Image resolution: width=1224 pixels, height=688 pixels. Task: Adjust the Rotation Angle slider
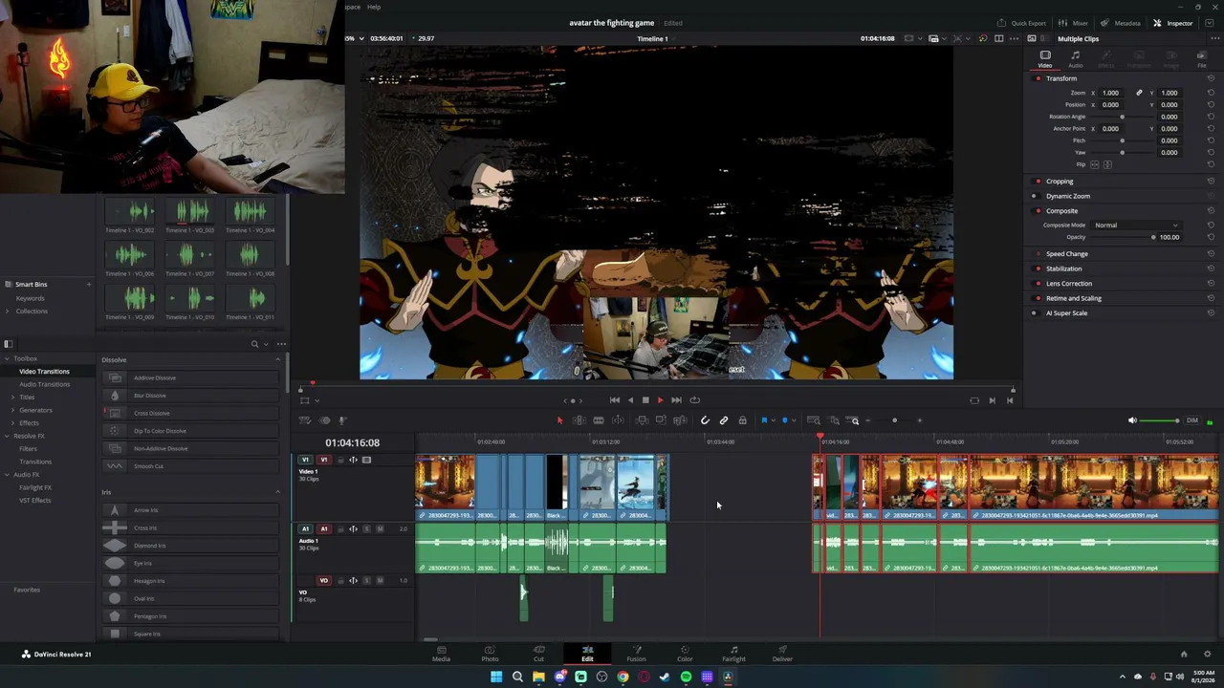1123,117
